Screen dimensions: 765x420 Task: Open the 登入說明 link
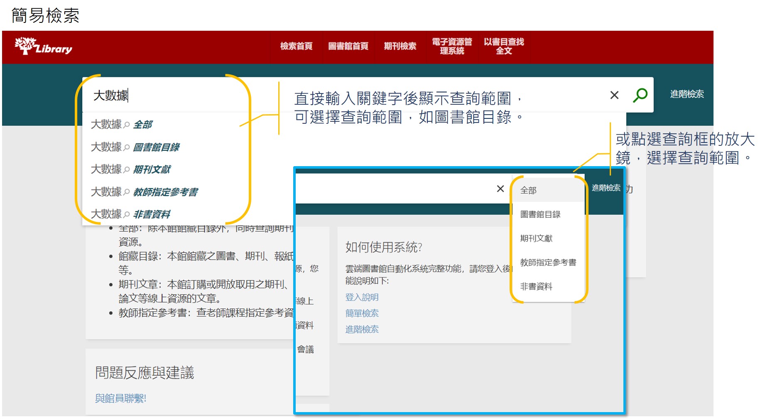pos(362,297)
